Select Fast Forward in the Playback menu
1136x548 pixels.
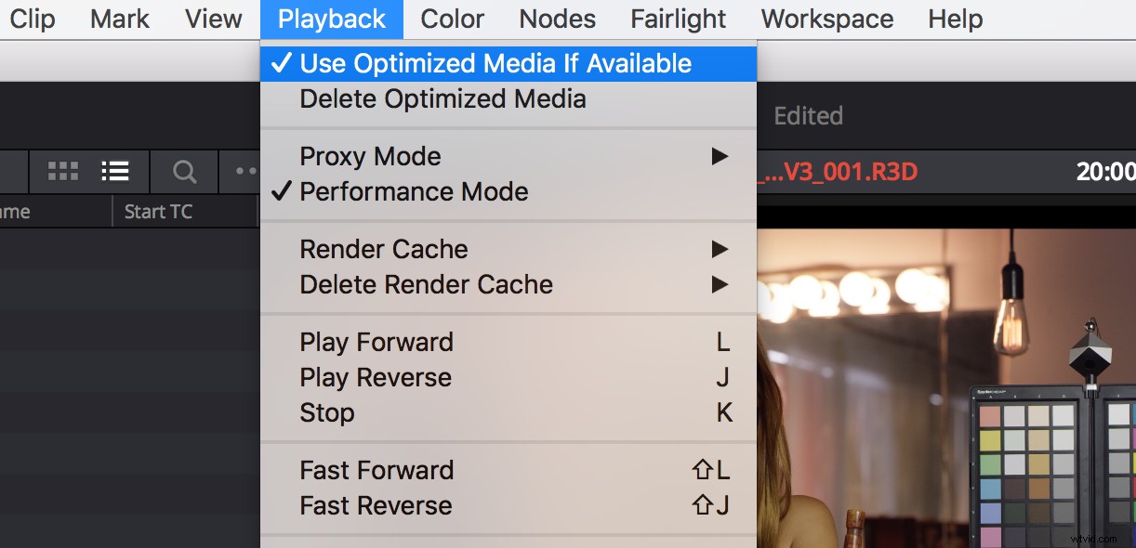click(x=376, y=470)
